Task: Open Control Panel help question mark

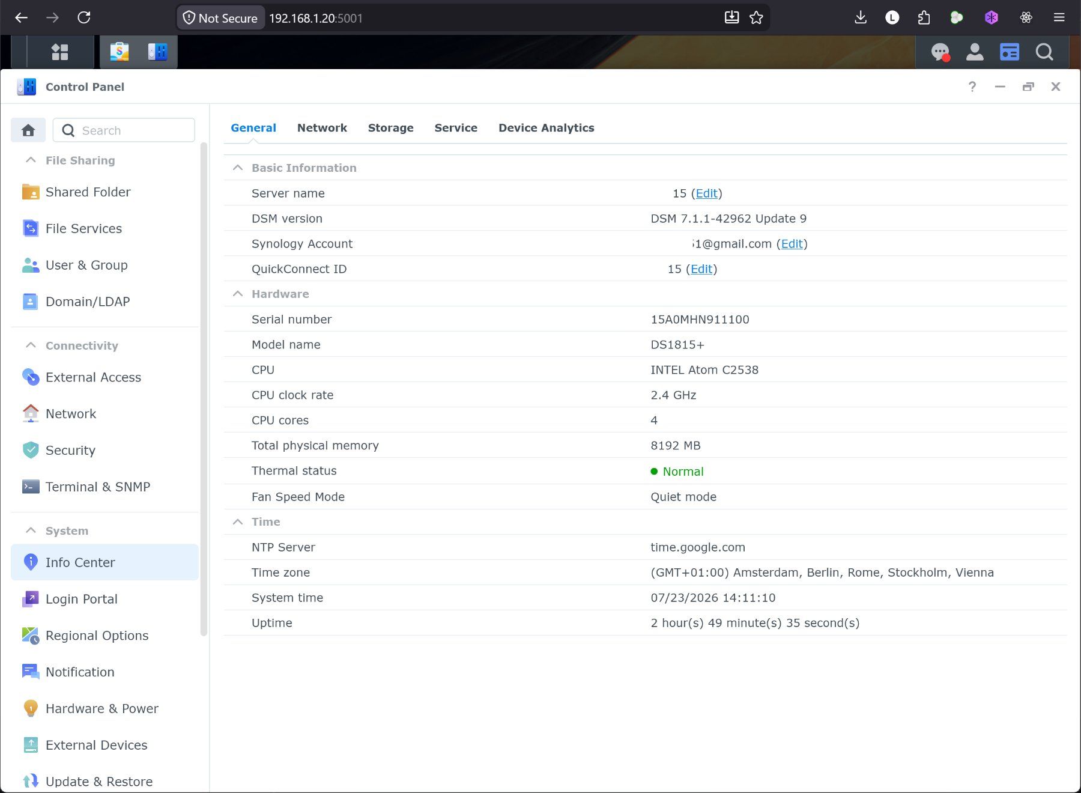Action: [x=972, y=87]
